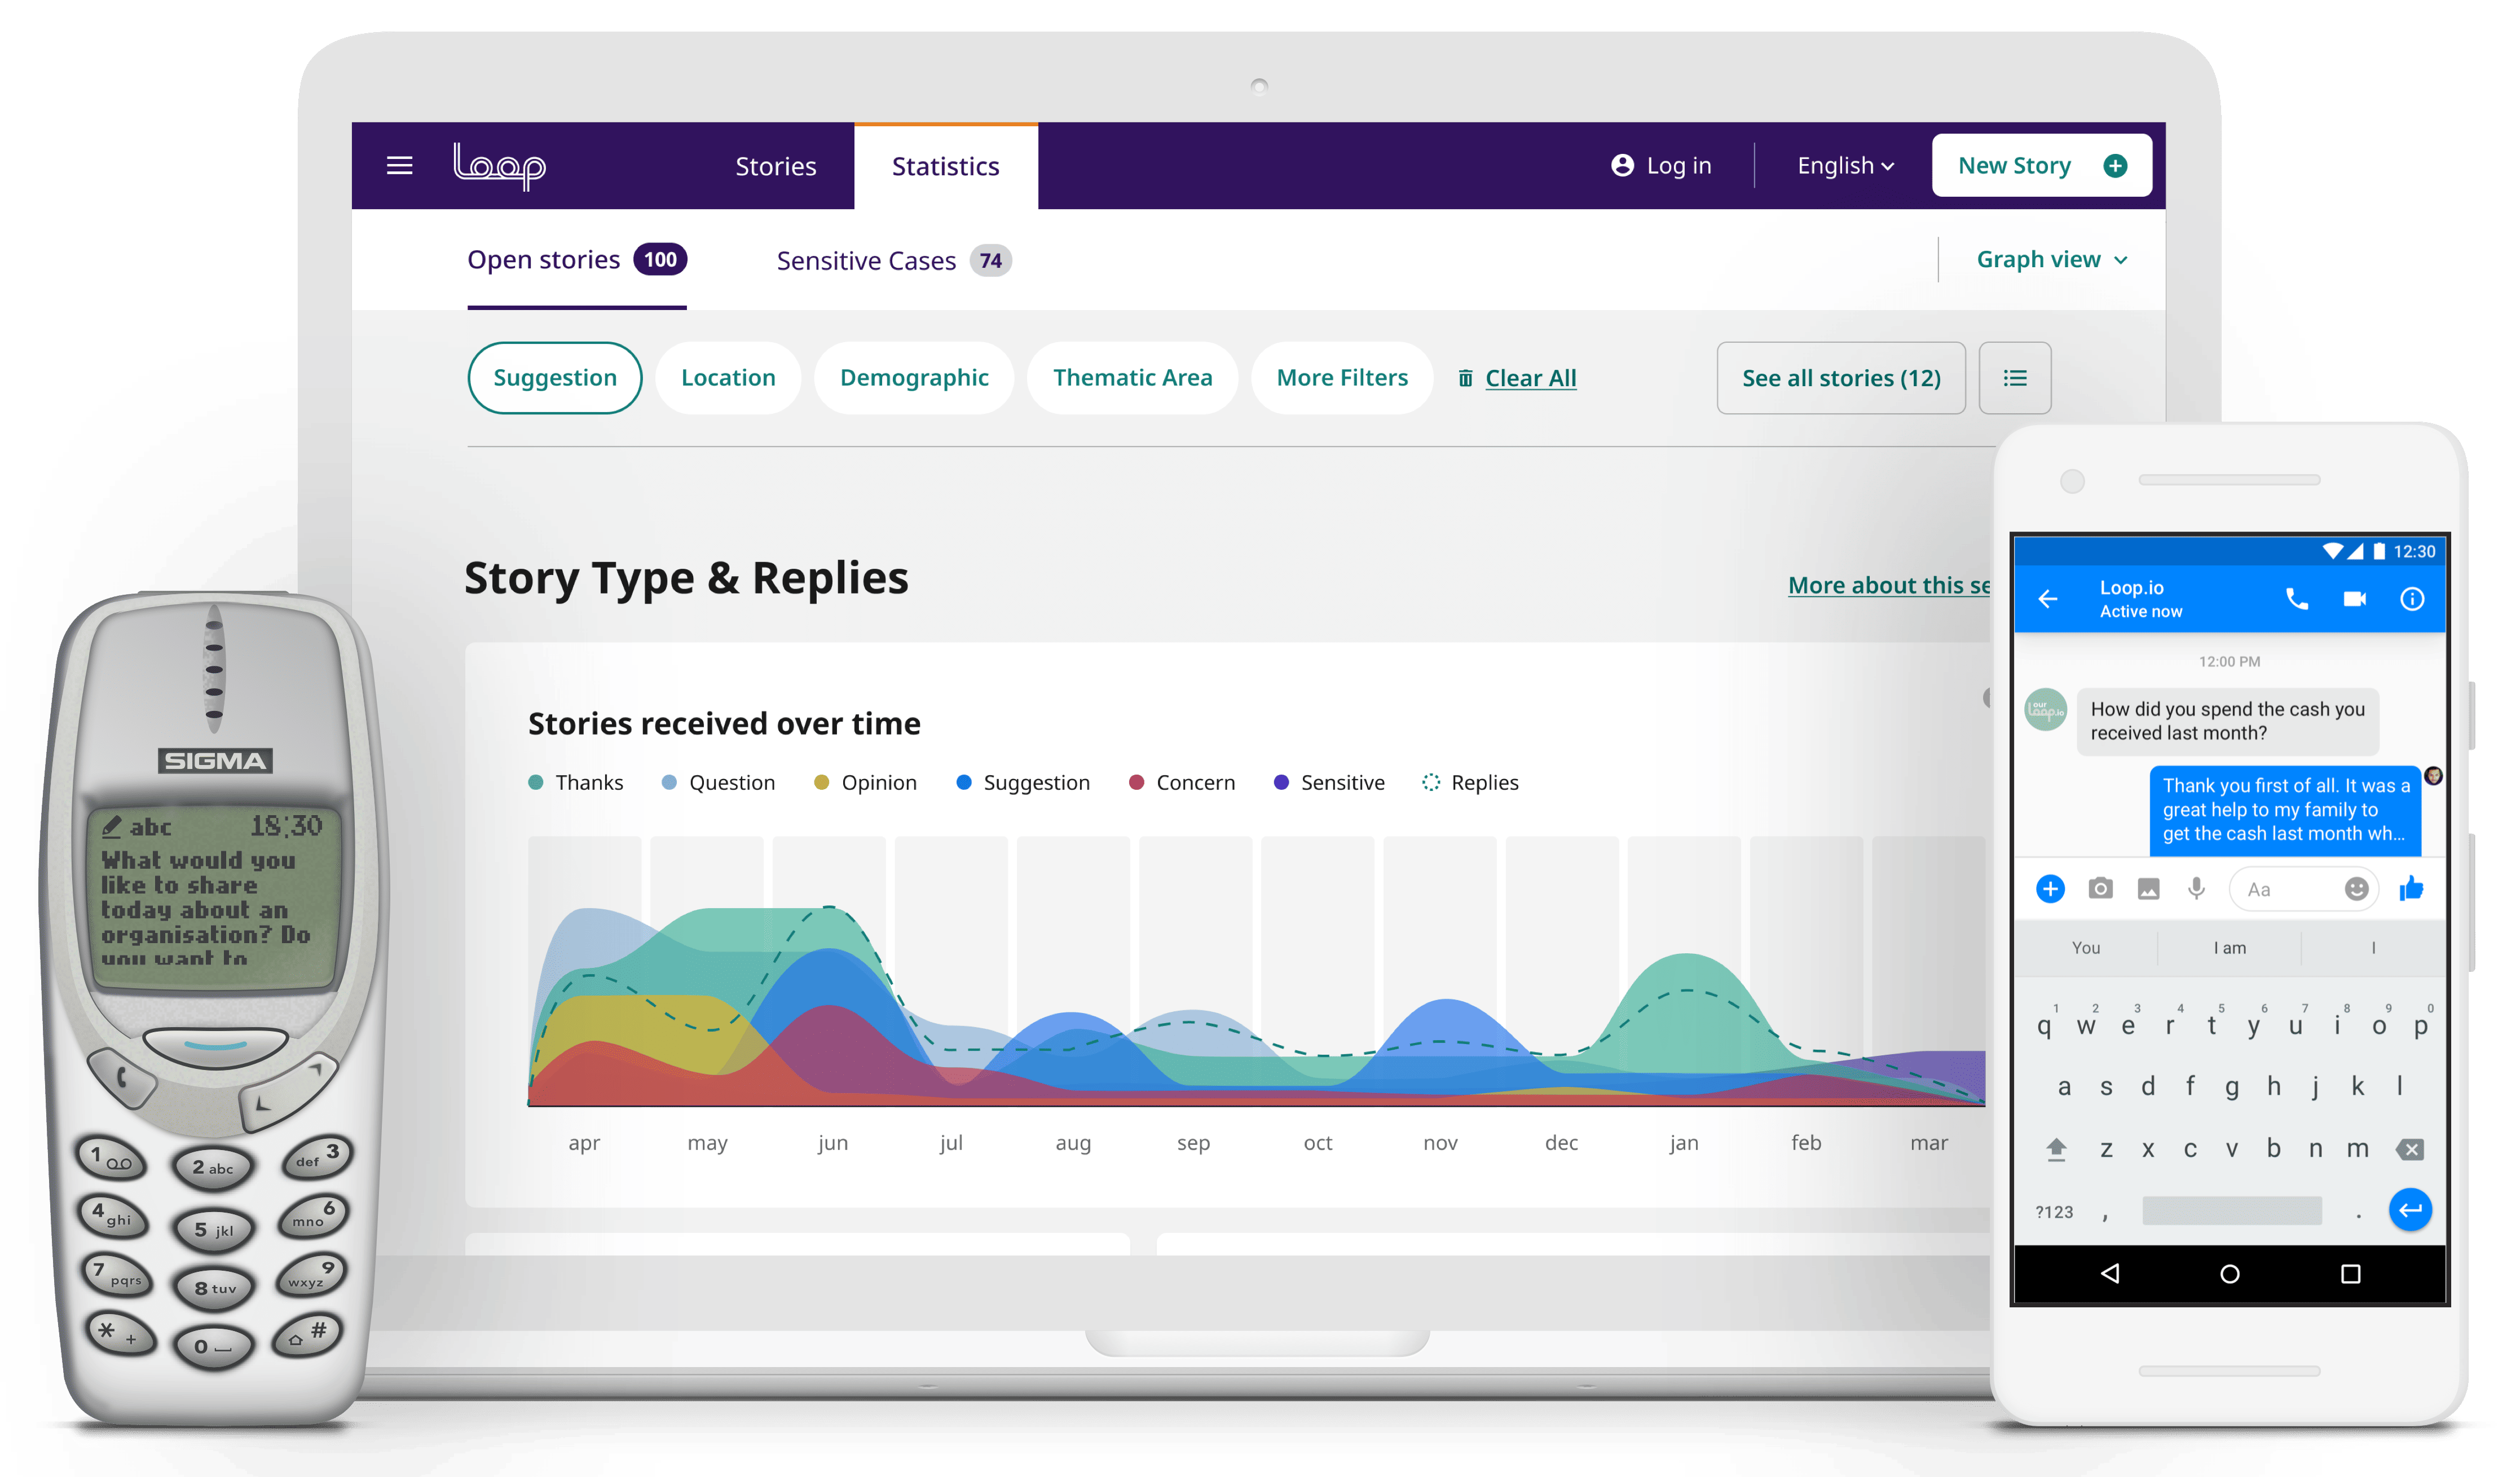
Task: Tap the camera icon in chat toolbar
Action: (2100, 888)
